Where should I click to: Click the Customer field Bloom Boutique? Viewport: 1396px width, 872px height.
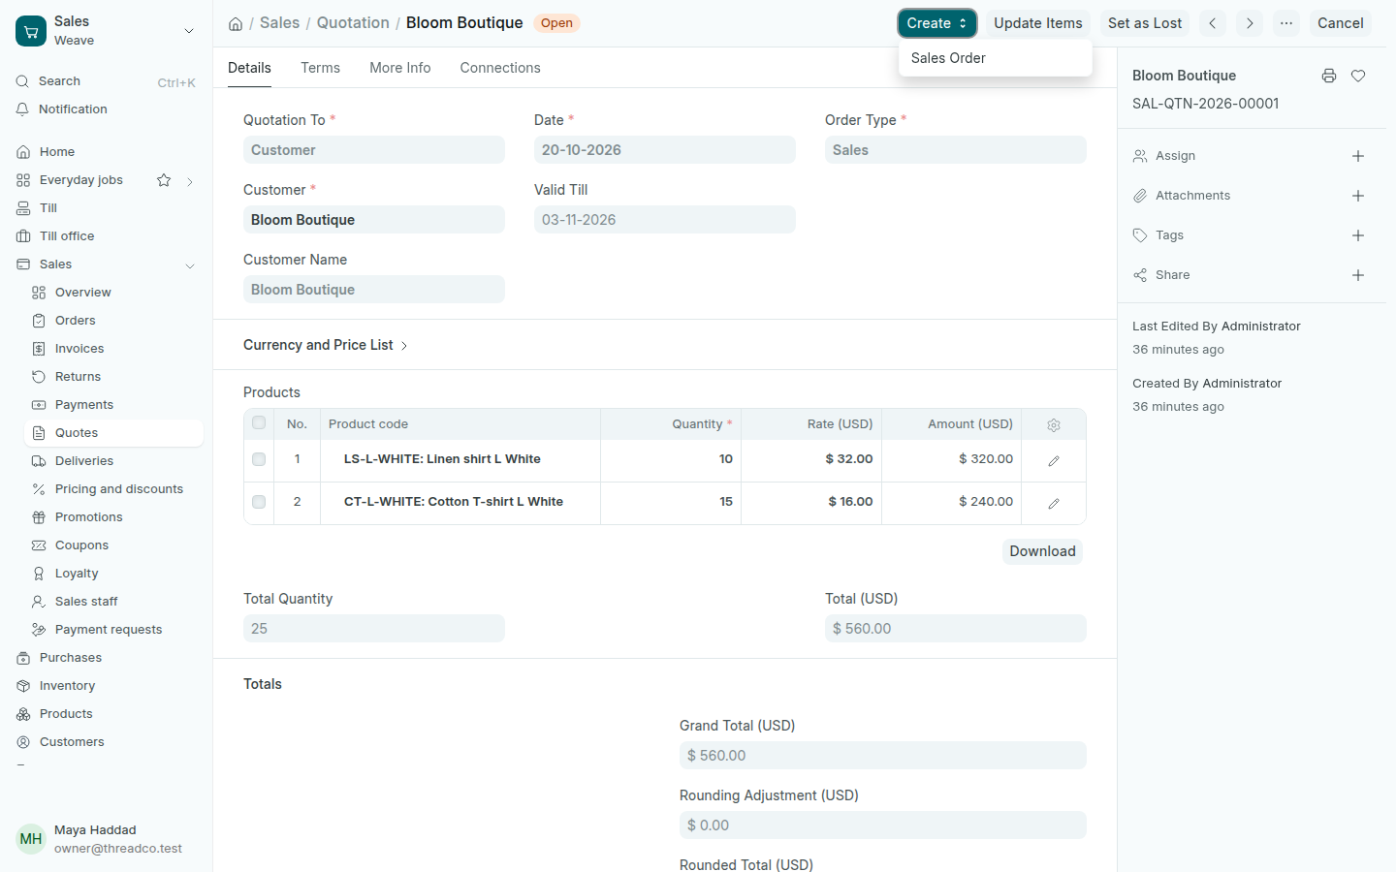374,220
